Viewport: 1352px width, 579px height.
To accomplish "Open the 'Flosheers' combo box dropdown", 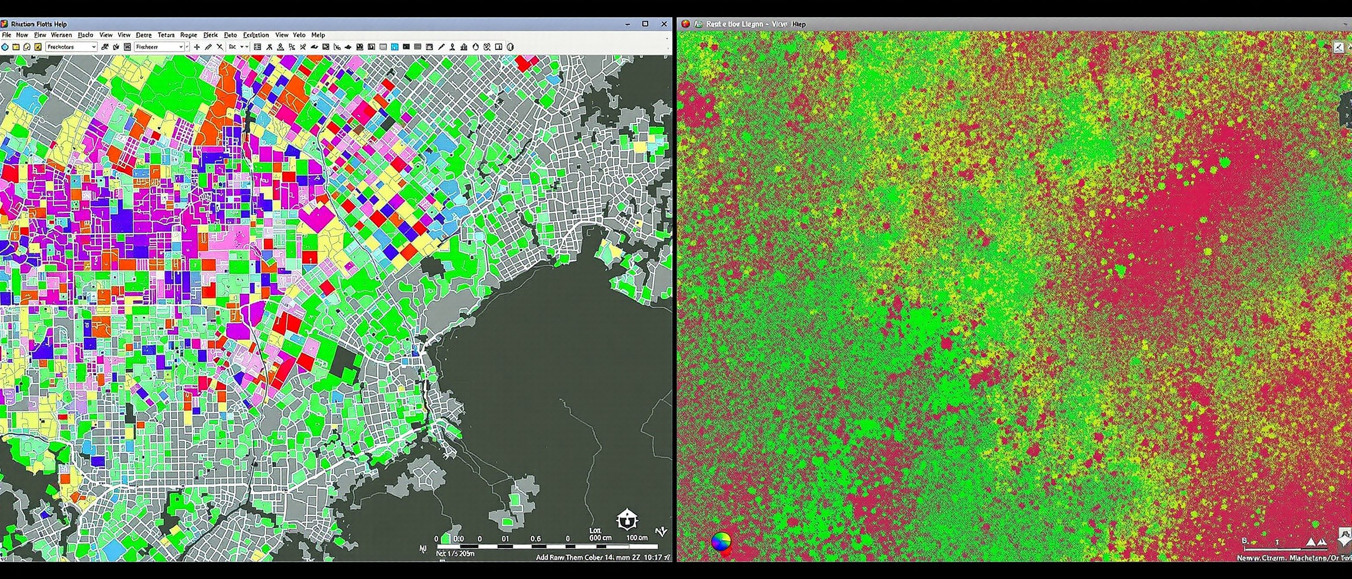I will [x=159, y=47].
